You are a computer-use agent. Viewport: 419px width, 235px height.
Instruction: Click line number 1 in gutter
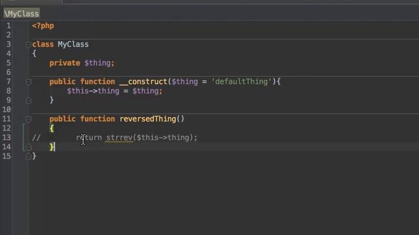[9, 25]
